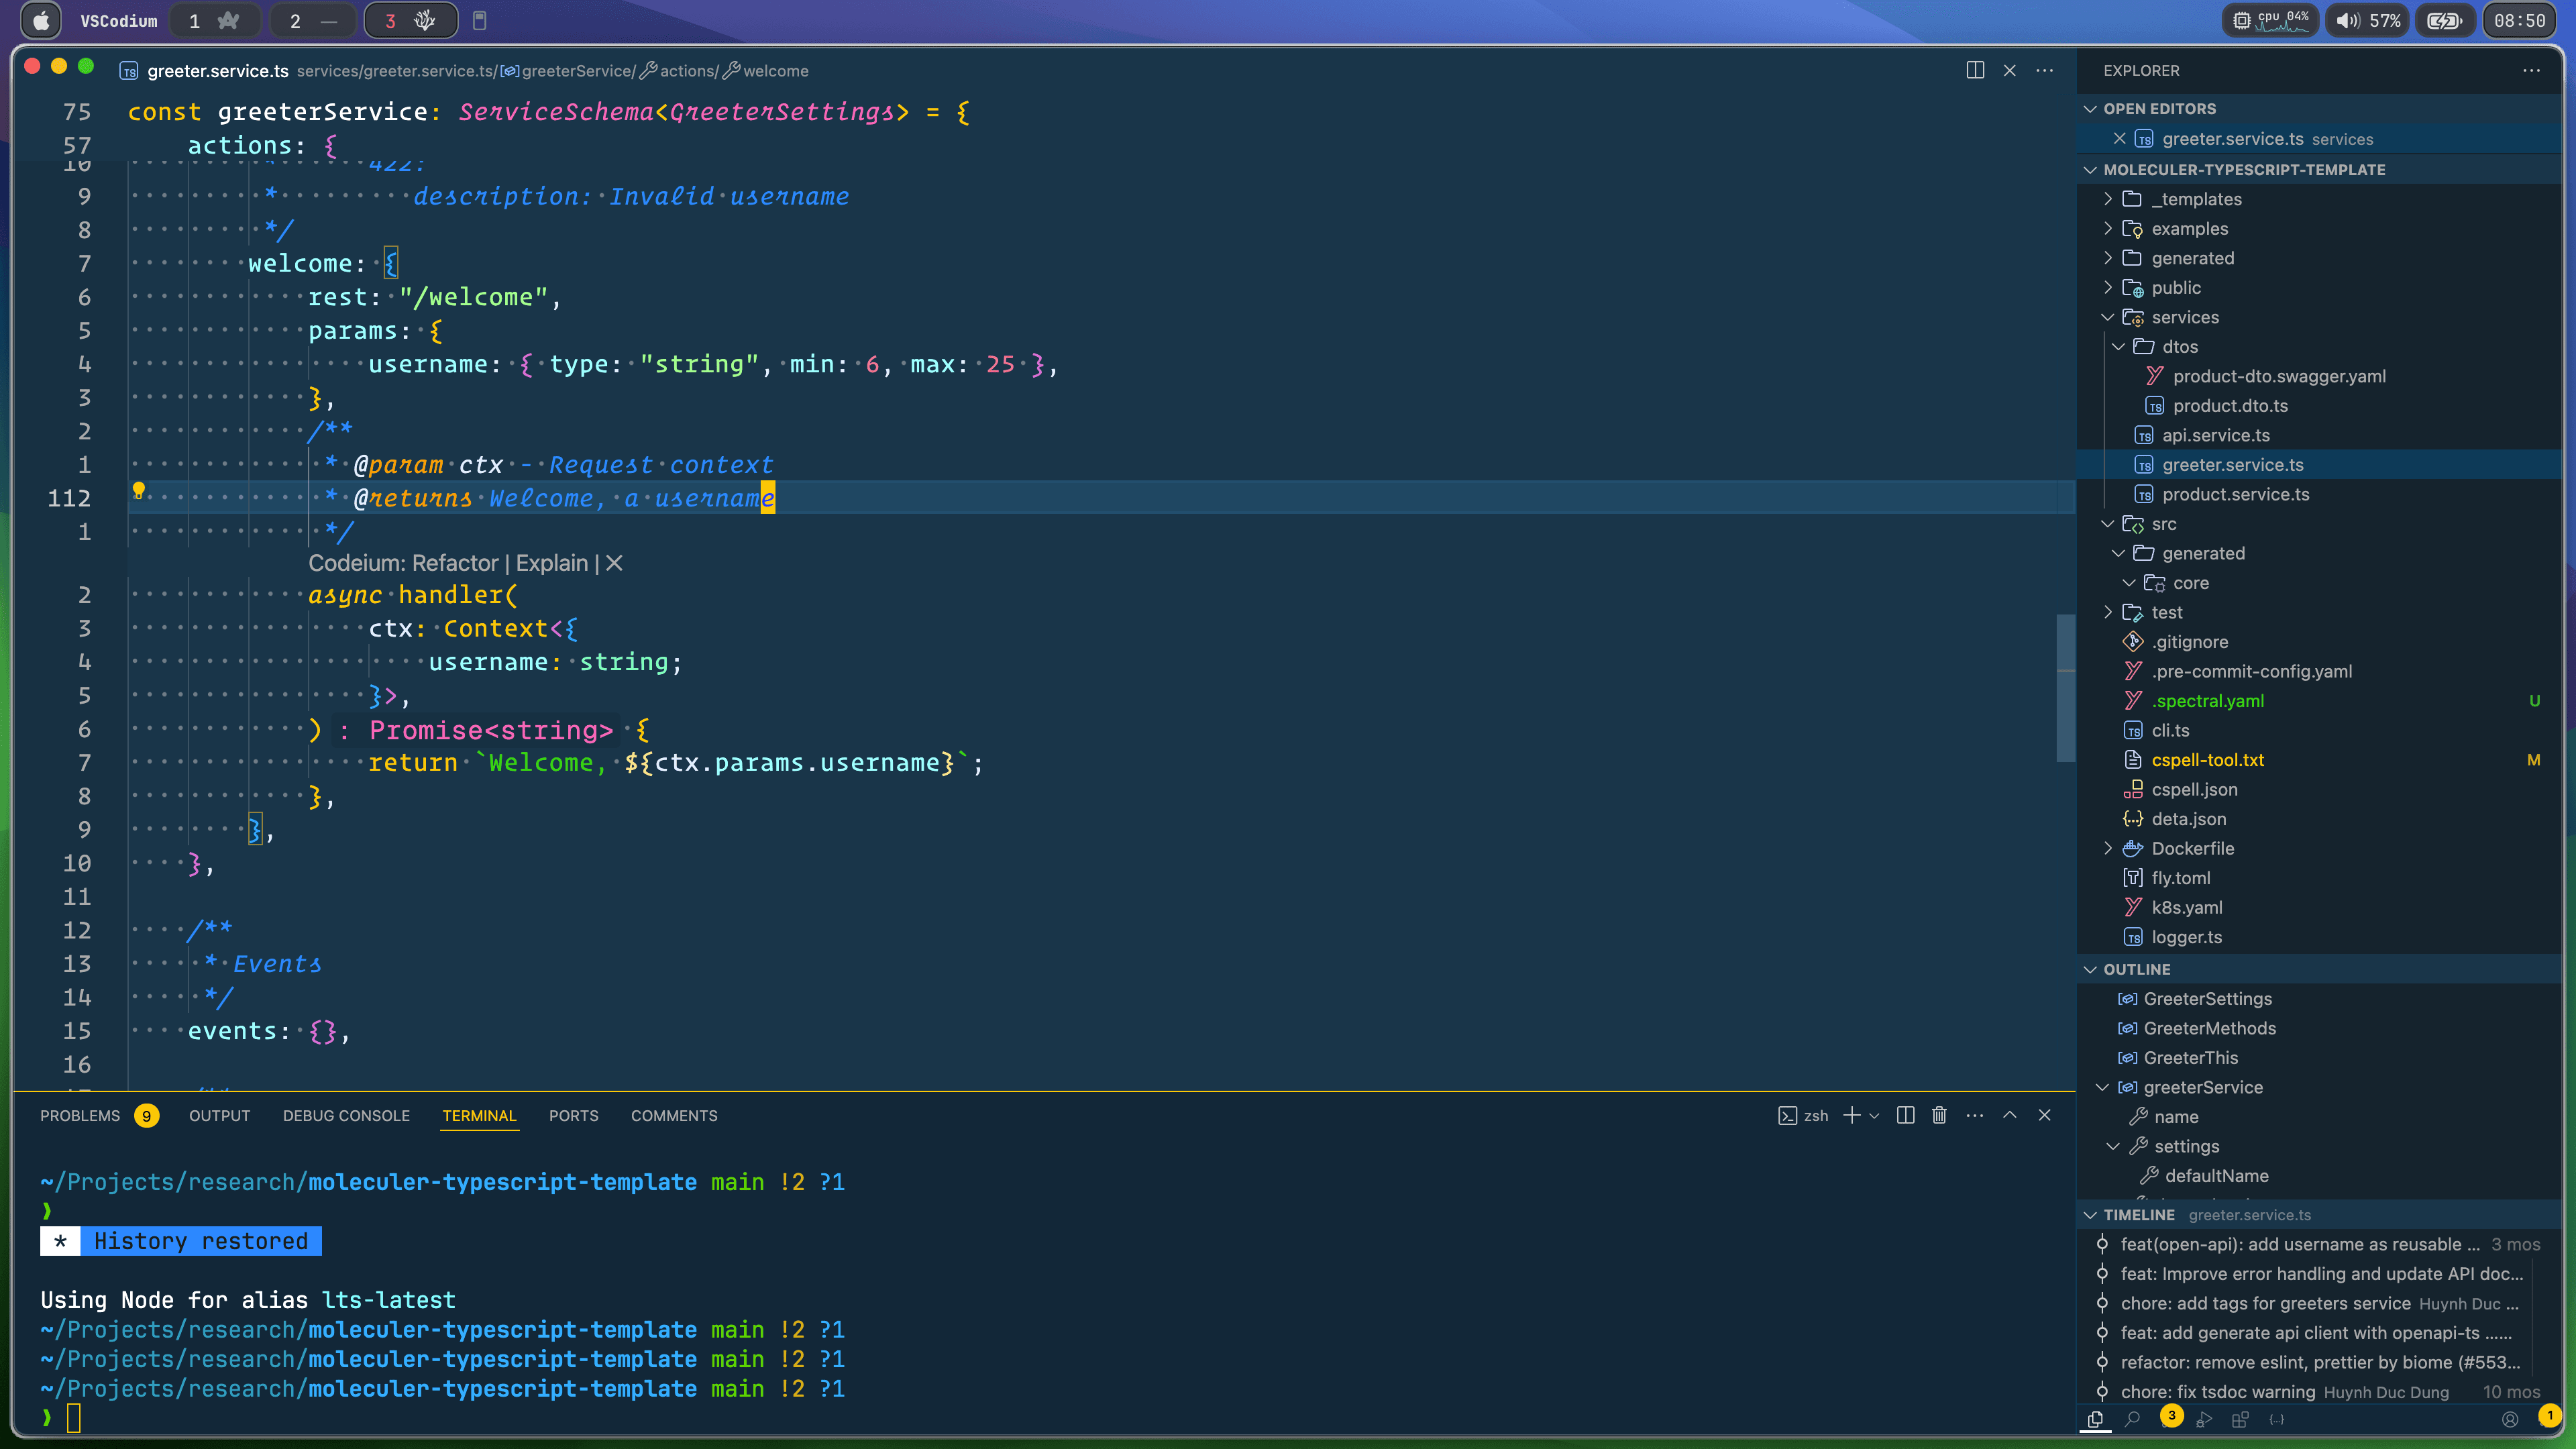Split the editor to the right
2576x1449 pixels.
click(x=1975, y=70)
